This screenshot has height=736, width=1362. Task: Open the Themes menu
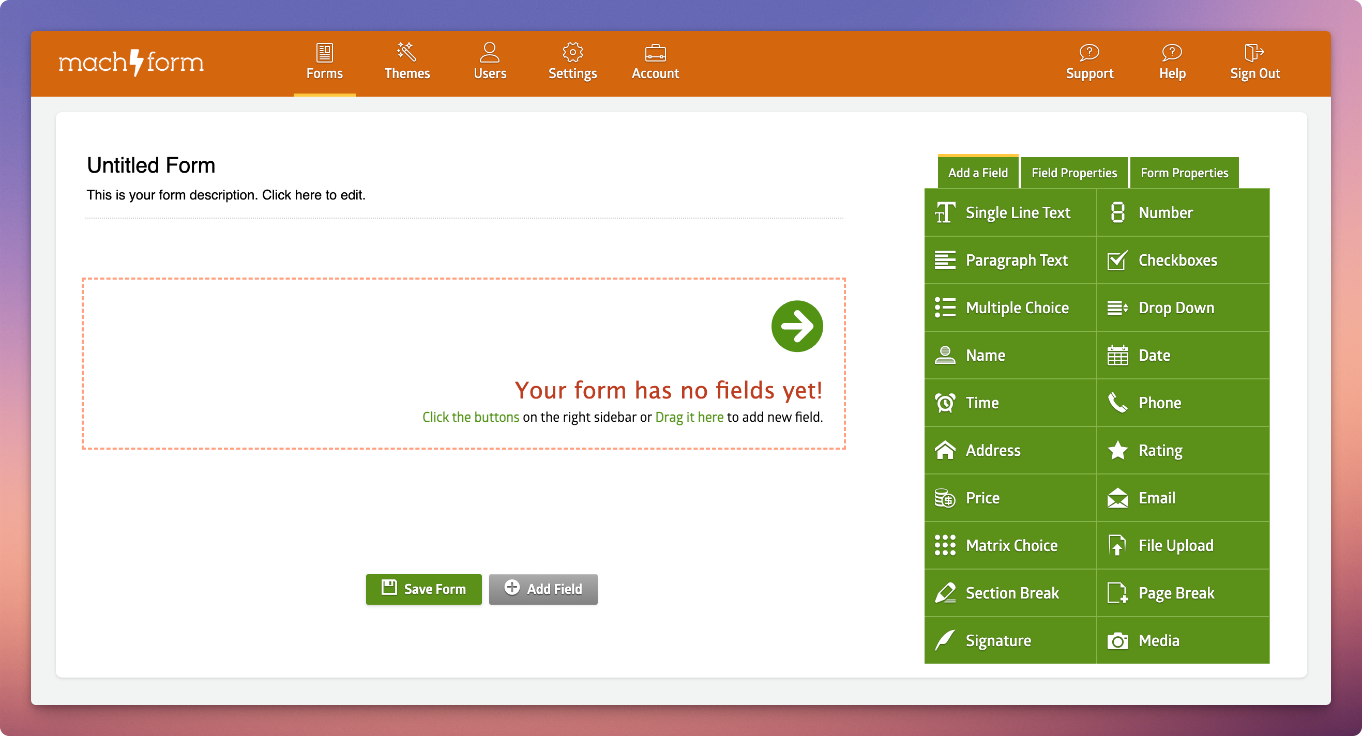[406, 62]
